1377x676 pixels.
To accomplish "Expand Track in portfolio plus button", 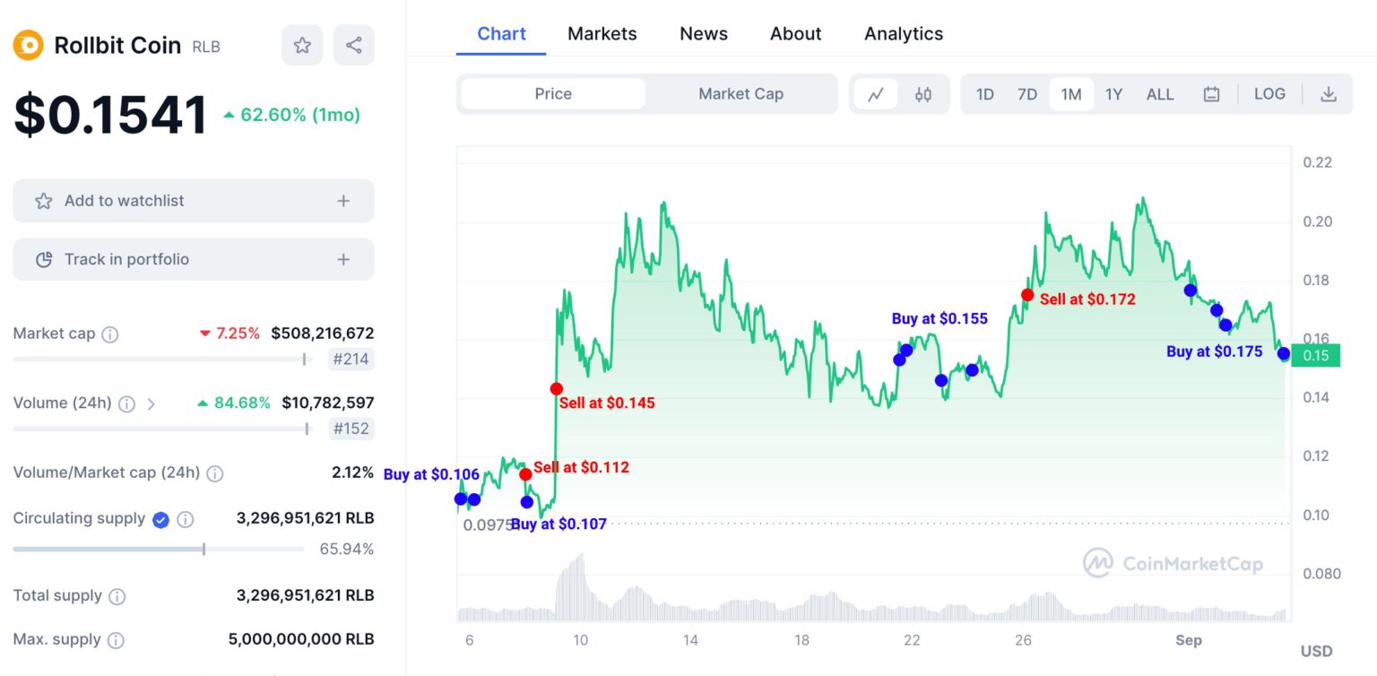I will click(x=343, y=260).
